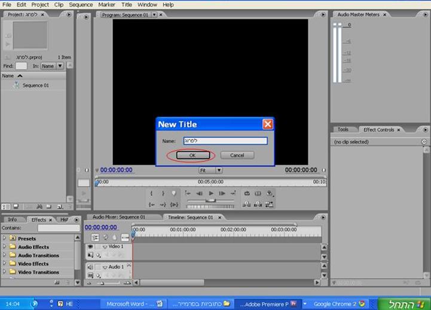Toggle Video 1 track output eye
431x310 pixels.
pos(90,247)
